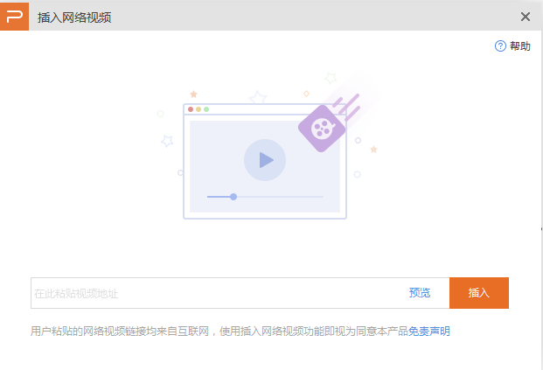Screen dimensions: 543x370
Task: Click the 插入网络视频 title text
Action: click(74, 17)
